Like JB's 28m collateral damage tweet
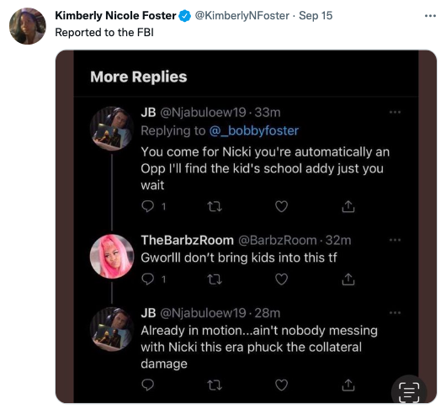The width and height of the screenshot is (446, 409). pyautogui.click(x=282, y=385)
